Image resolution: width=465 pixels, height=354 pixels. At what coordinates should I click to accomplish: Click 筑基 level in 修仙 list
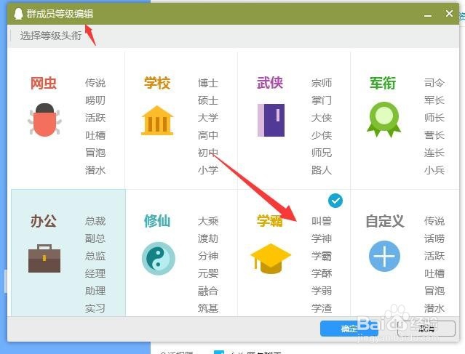208,309
